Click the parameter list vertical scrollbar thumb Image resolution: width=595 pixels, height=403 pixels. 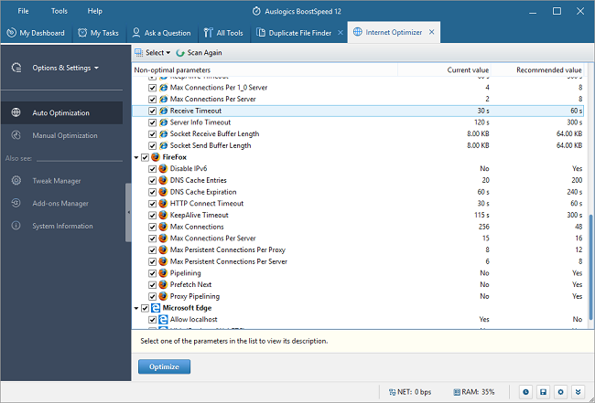coord(591,267)
